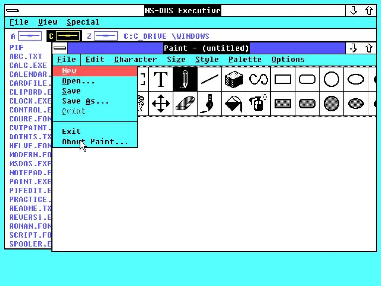
Task: Select the Filled Rectangle tool
Action: (x=283, y=104)
